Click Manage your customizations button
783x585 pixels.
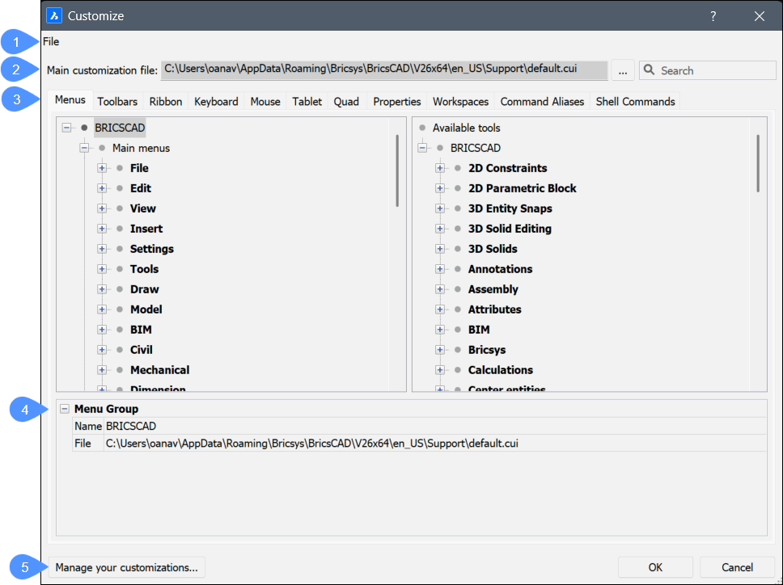126,567
